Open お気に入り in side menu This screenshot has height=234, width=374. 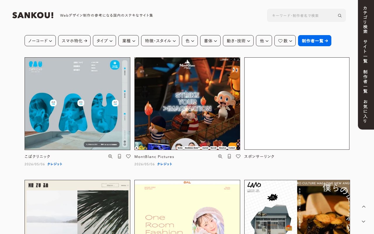click(365, 111)
